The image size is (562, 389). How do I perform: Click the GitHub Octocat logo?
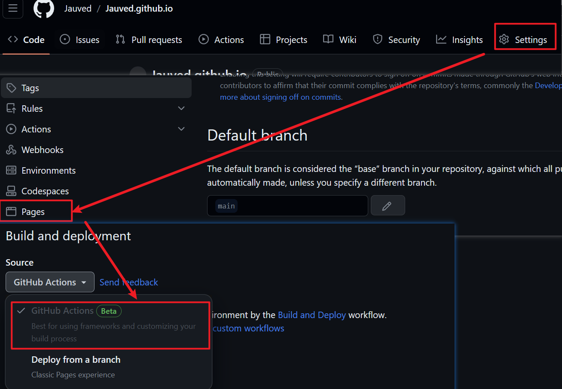click(x=44, y=9)
